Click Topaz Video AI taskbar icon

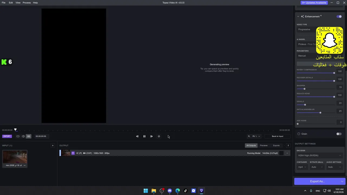point(201,191)
